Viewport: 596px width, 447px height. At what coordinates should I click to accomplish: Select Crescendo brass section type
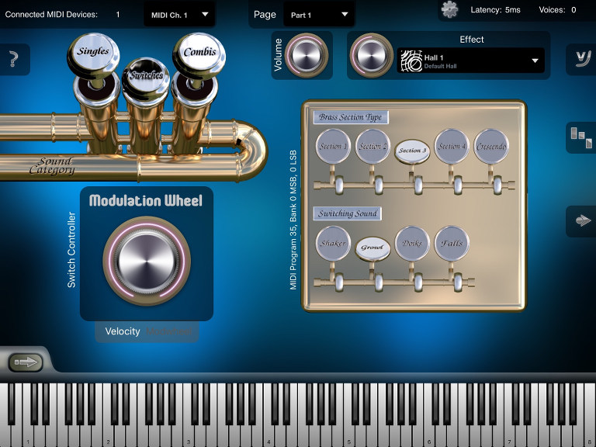[491, 147]
